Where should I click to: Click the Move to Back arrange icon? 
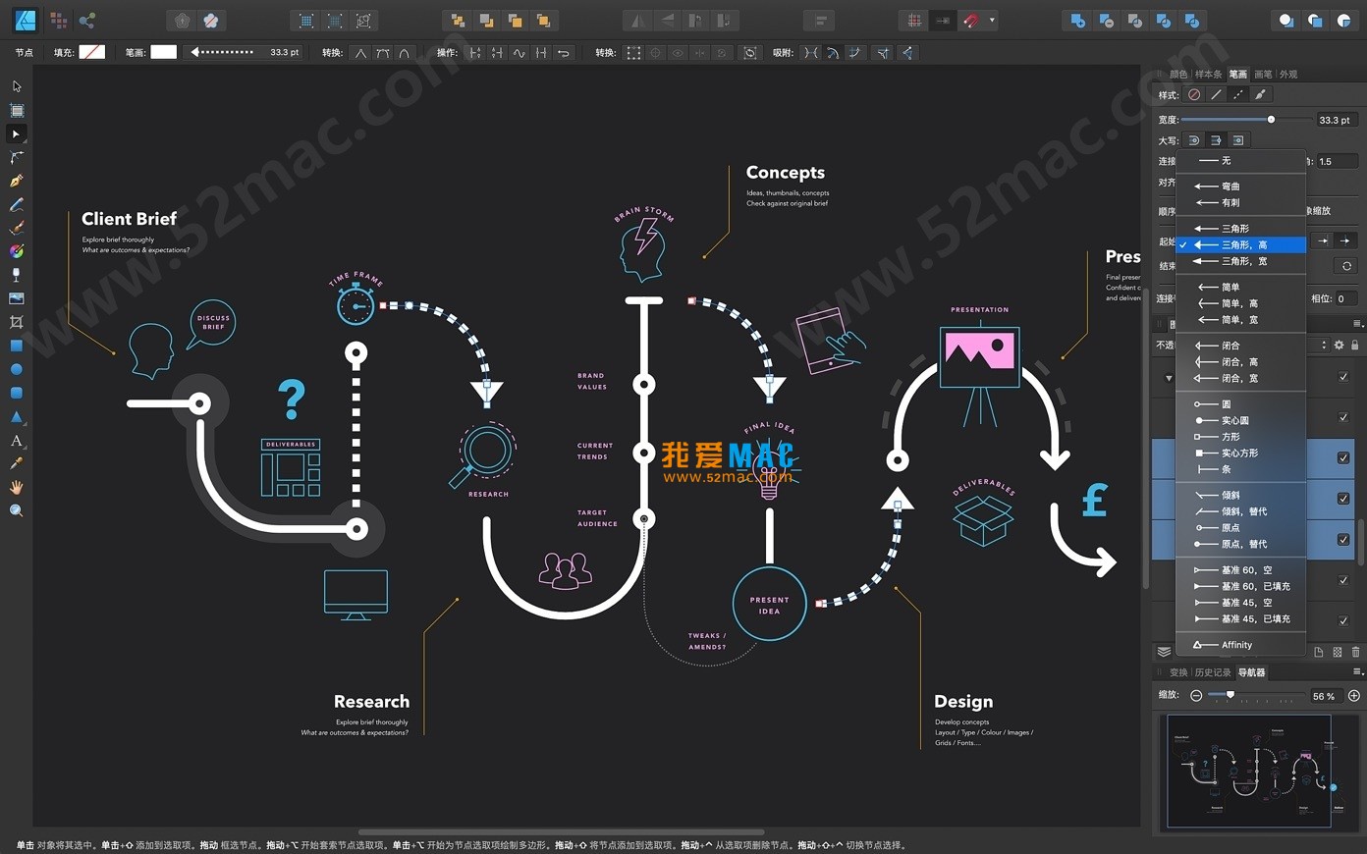(x=458, y=20)
